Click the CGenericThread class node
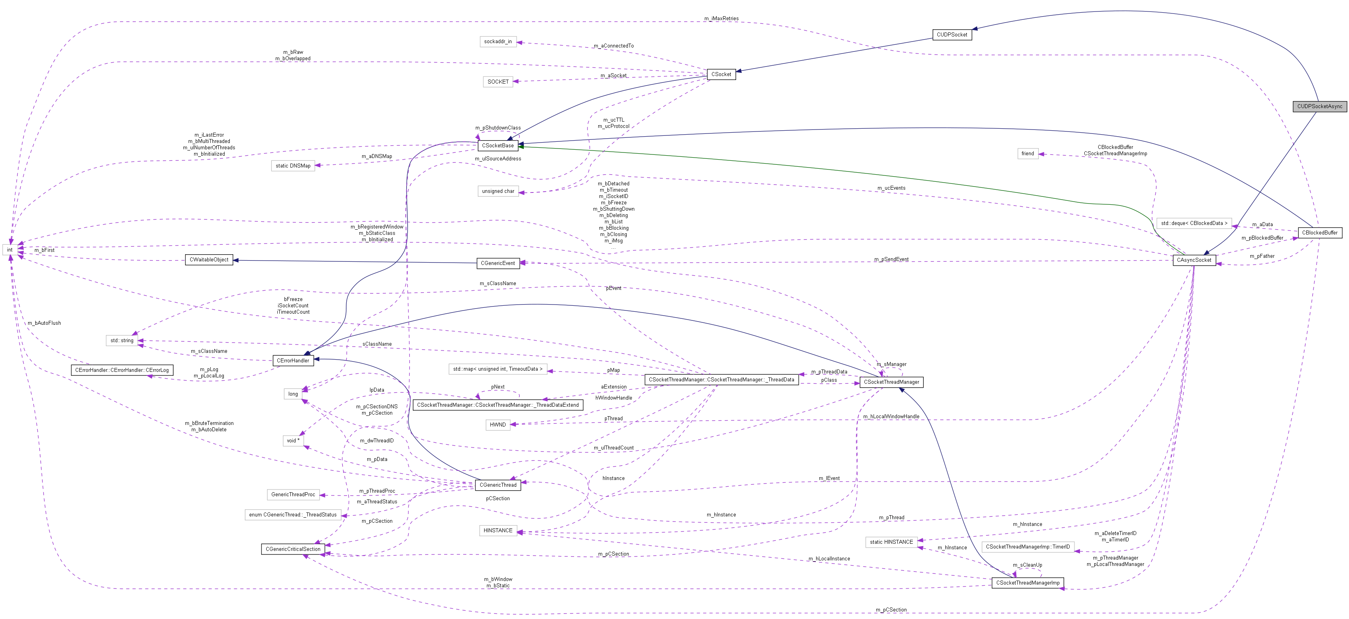Viewport: 1349px width, 619px height. (498, 485)
